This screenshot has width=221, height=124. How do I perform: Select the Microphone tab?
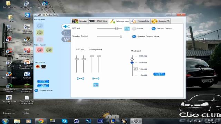[x=119, y=21]
